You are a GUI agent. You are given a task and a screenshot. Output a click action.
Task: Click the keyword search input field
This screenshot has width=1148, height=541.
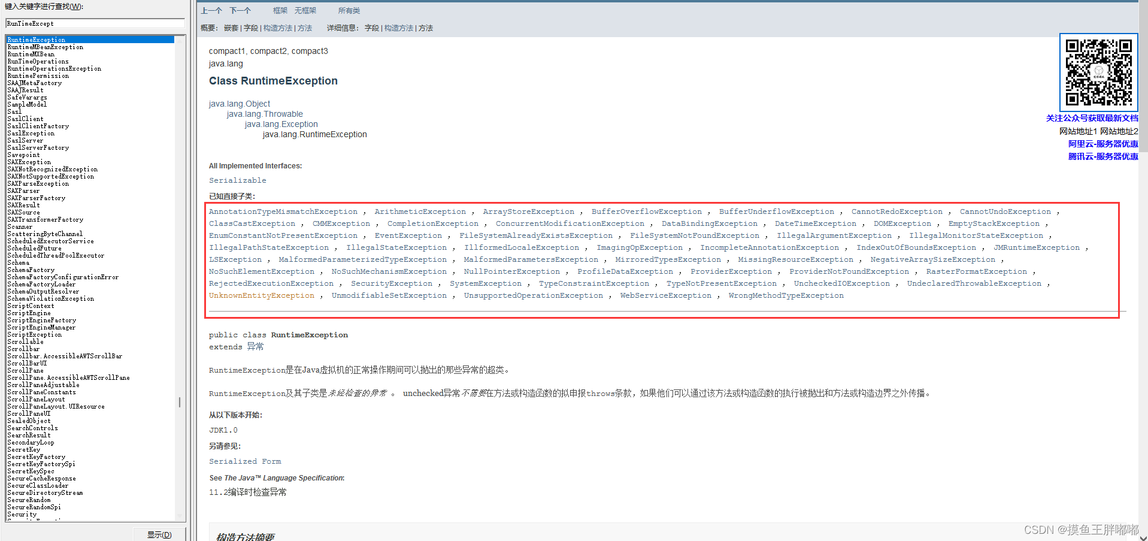tap(95, 23)
